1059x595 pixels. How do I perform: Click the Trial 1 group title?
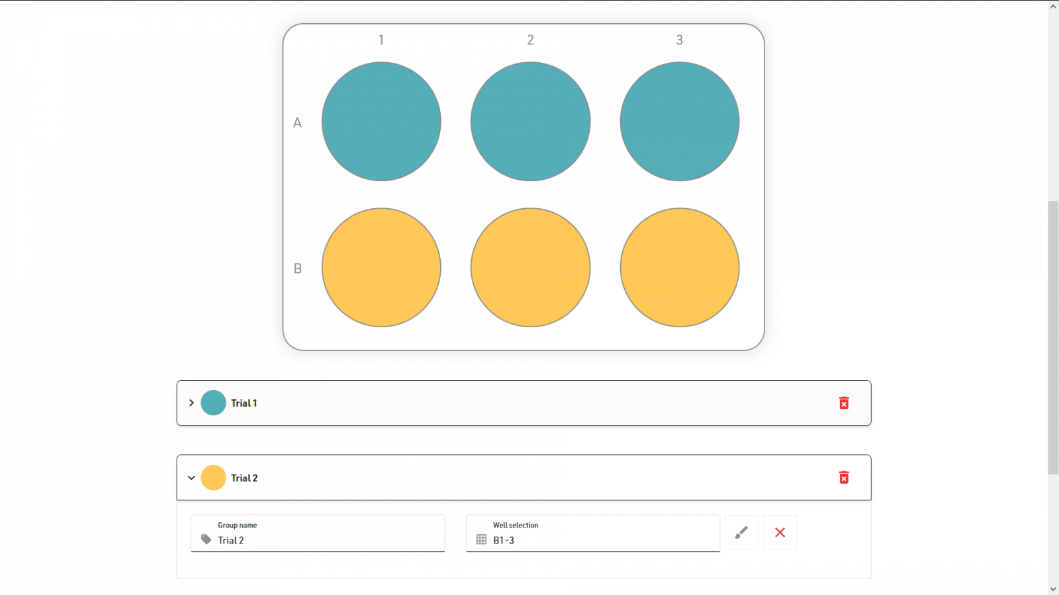(x=244, y=403)
